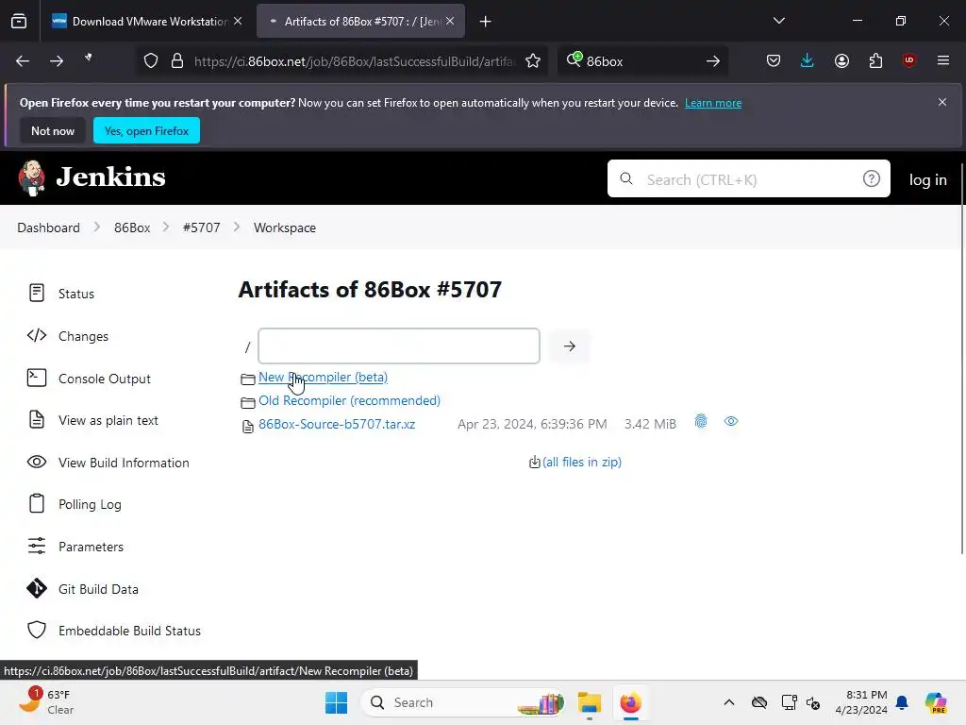Dismiss the Firefox startup notification bar
This screenshot has width=966, height=725.
(x=942, y=102)
